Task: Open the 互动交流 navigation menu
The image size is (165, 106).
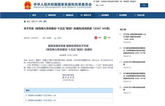Action: 139,15
